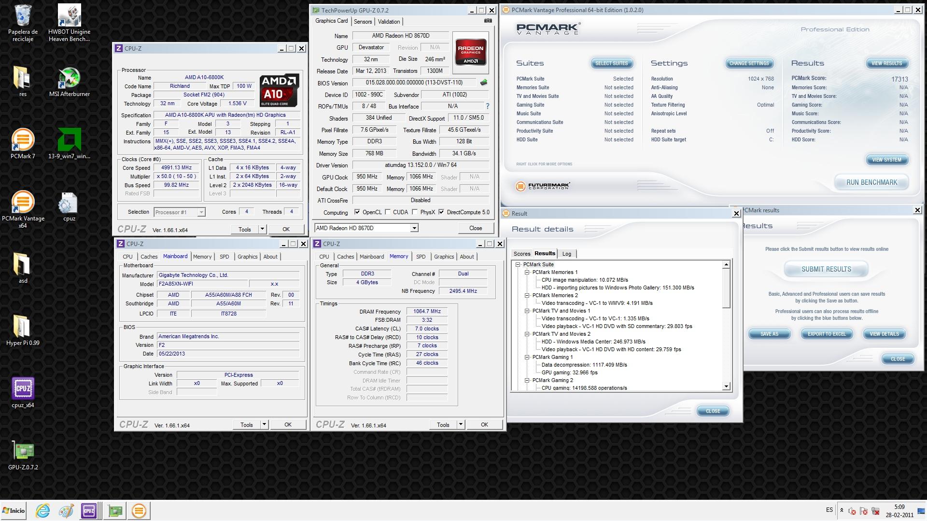
Task: Click the GPU-Z screenshot camera icon
Action: pos(488,21)
